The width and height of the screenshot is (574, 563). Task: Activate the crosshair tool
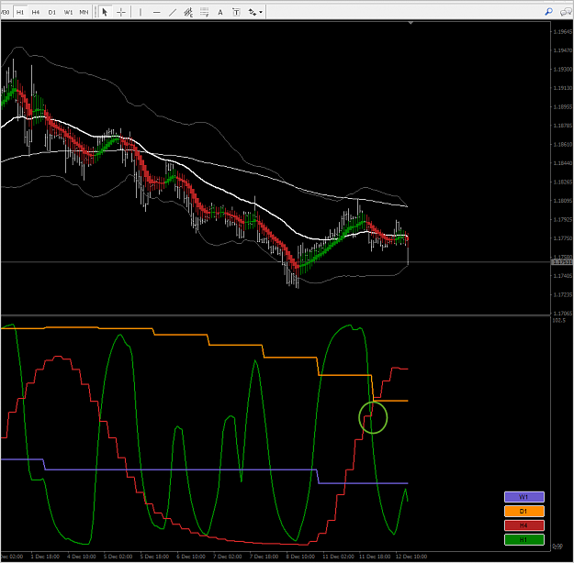click(121, 12)
